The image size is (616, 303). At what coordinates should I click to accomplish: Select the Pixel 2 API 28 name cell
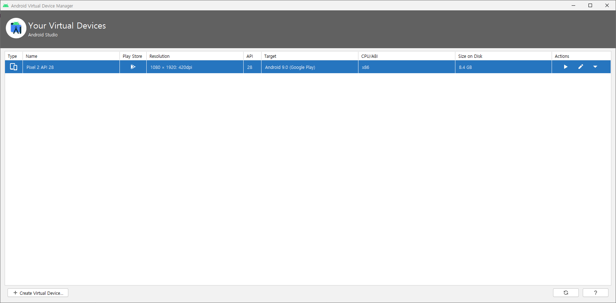[71, 67]
